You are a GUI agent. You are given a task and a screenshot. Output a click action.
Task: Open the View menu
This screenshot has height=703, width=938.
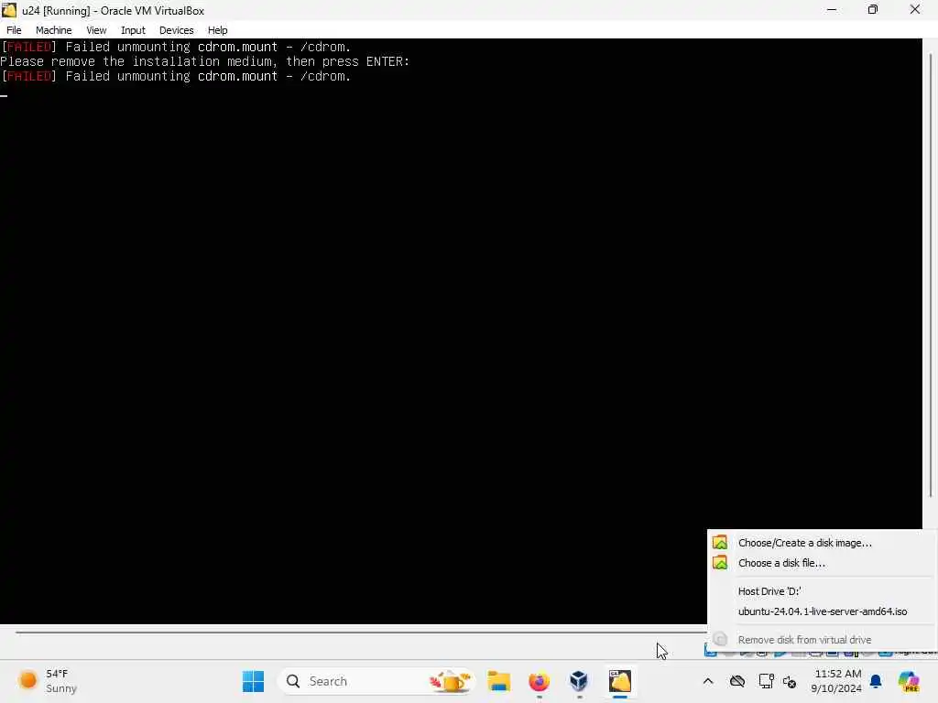point(96,30)
